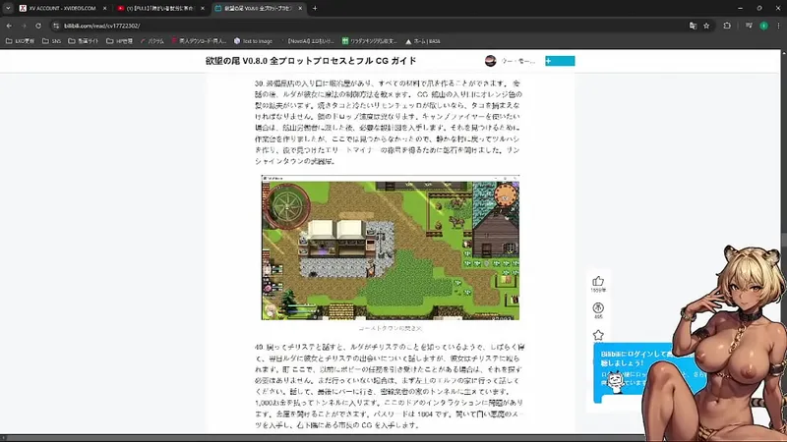Open the NovelAI bookmark
787x442 pixels.
tap(307, 41)
